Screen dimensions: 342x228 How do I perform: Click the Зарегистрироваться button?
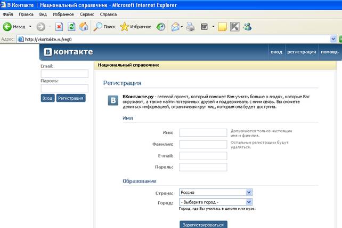pos(203,224)
